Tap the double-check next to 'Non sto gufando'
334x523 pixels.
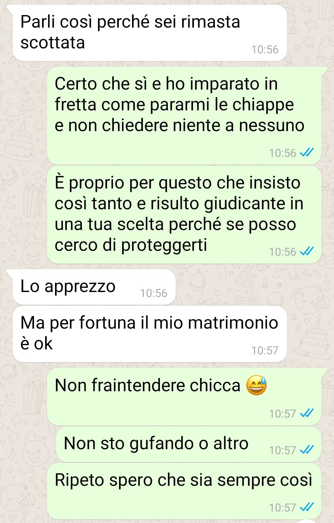[x=307, y=450]
